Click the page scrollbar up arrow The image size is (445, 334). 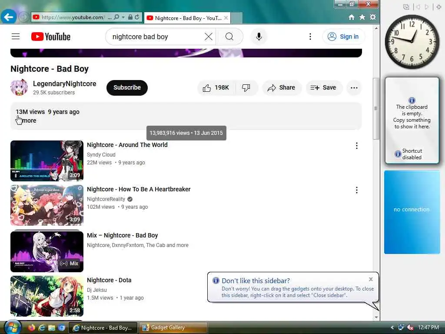click(376, 28)
